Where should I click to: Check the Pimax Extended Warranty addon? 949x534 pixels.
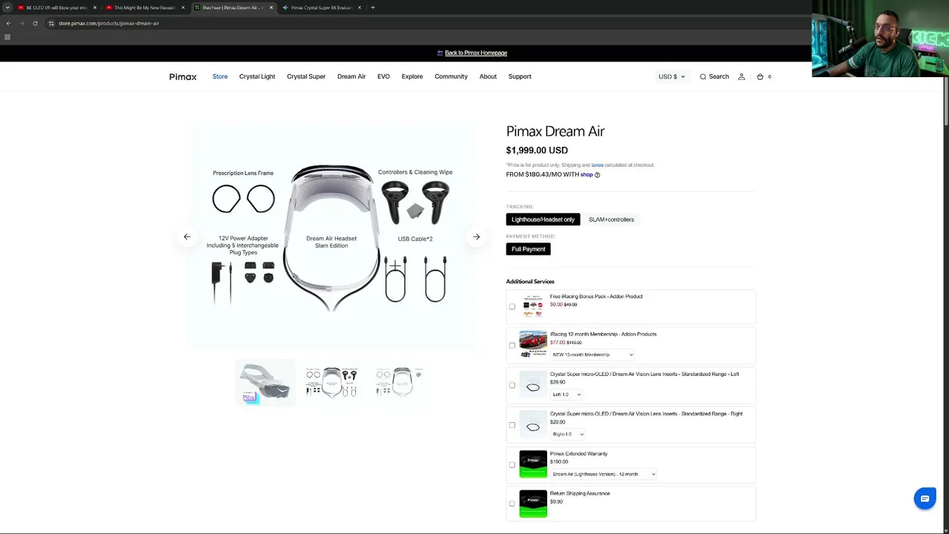tap(512, 465)
